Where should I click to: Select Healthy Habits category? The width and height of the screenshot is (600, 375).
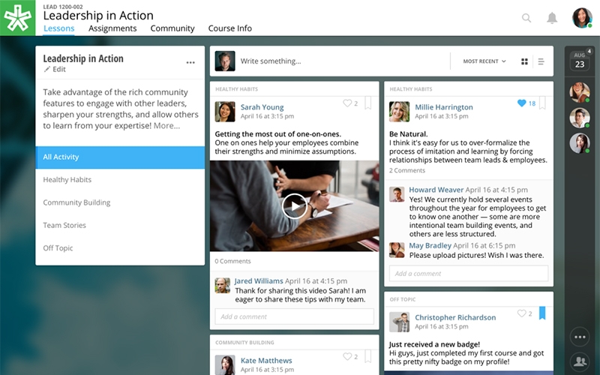(x=120, y=180)
